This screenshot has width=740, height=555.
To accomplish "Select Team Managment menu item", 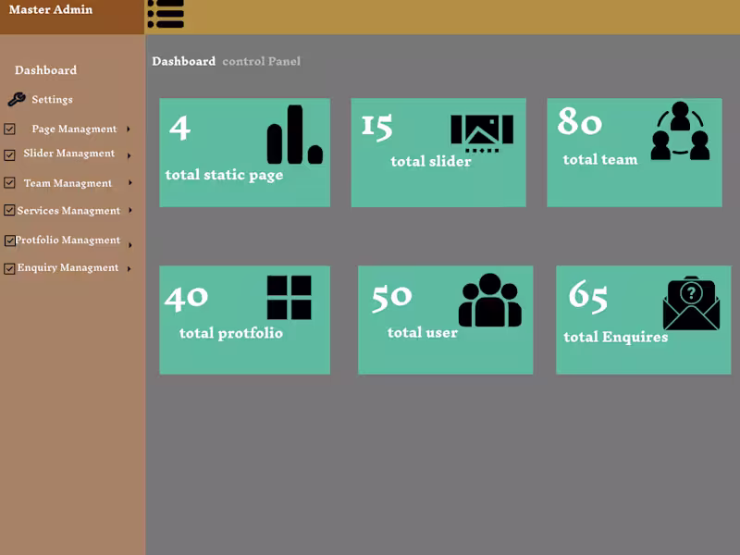I will pyautogui.click(x=68, y=183).
